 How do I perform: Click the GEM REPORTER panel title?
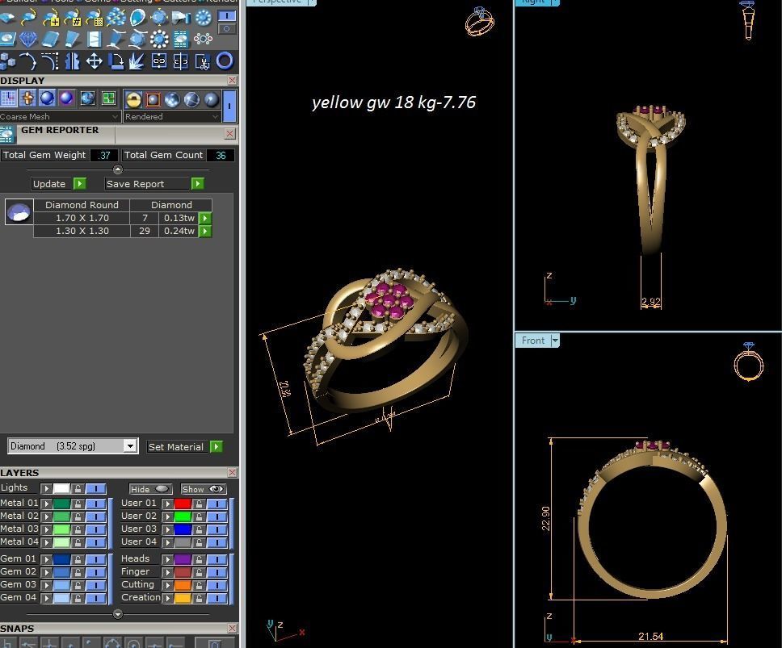click(x=60, y=130)
